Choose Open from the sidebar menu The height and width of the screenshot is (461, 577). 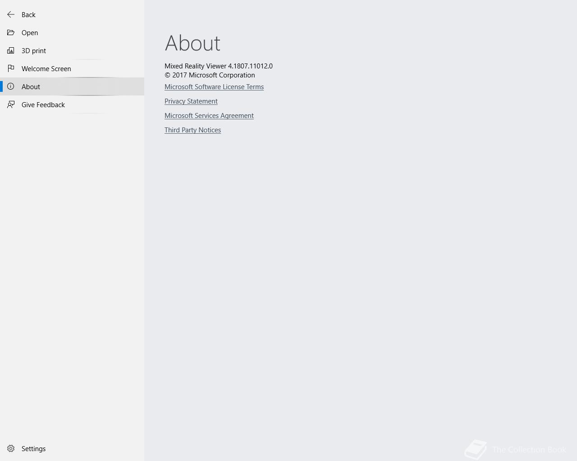click(x=72, y=32)
